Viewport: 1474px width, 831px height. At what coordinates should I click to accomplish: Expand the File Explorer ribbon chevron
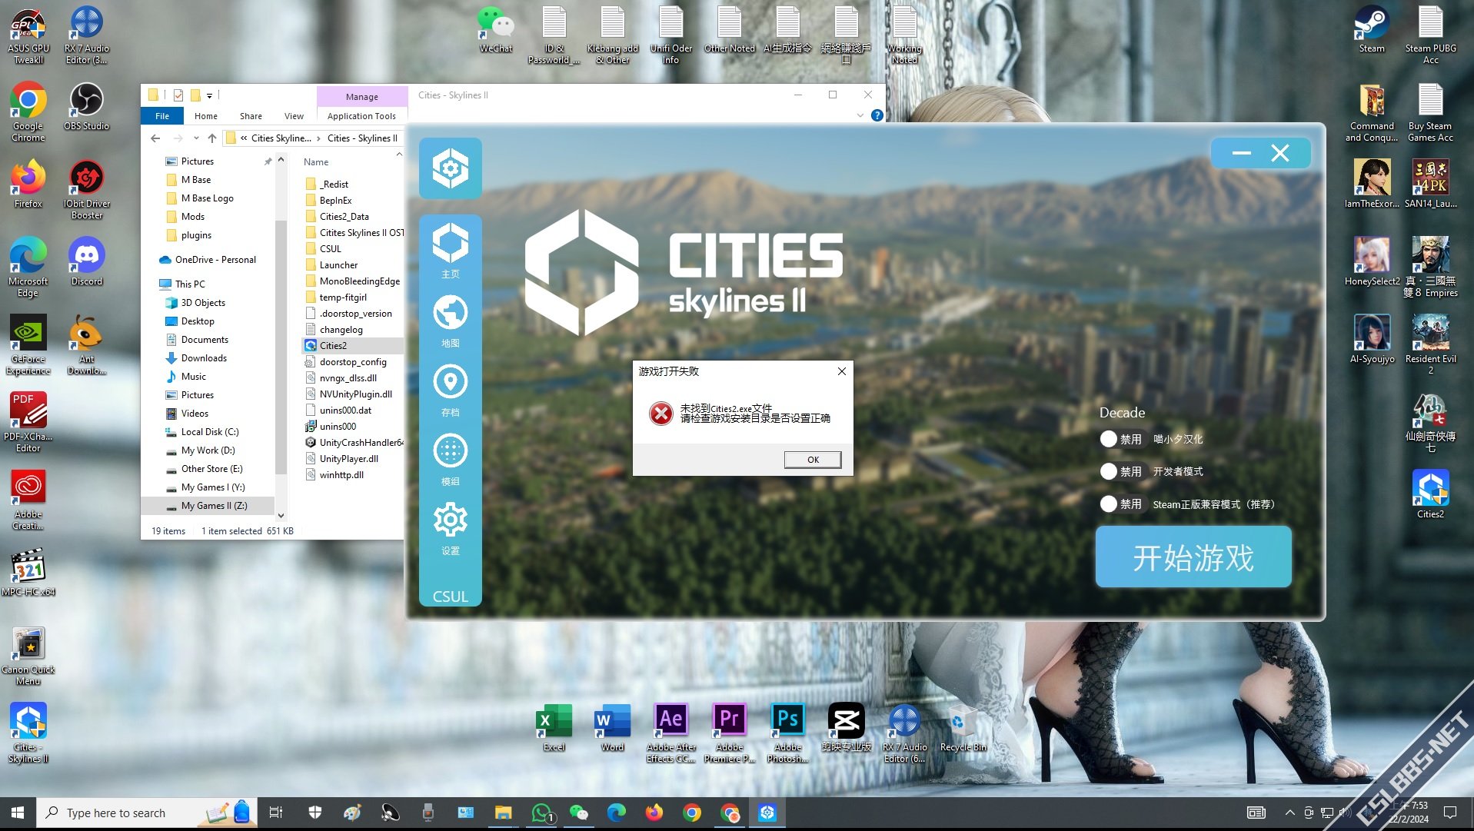(x=860, y=116)
